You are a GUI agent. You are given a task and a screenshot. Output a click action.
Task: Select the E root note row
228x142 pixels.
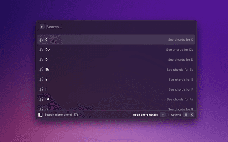(x=116, y=80)
